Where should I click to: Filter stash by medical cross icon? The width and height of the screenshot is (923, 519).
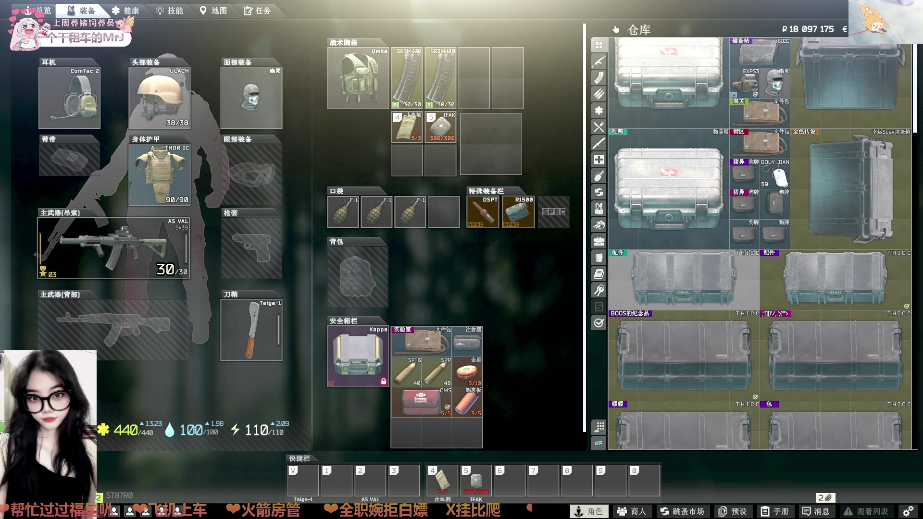(x=599, y=160)
